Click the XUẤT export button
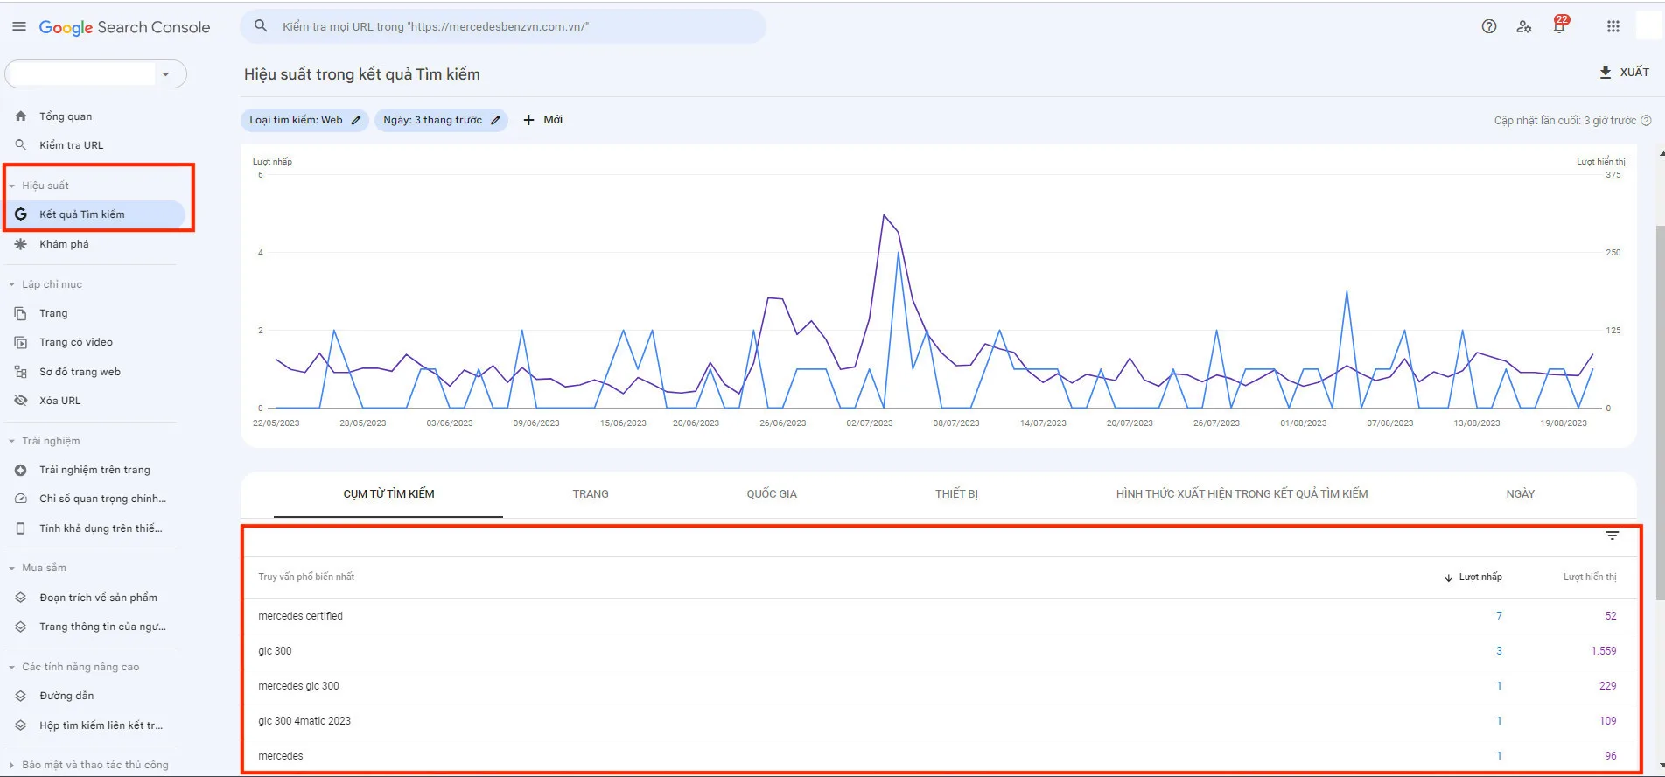Screen dimensions: 1665x777 [x=1624, y=72]
